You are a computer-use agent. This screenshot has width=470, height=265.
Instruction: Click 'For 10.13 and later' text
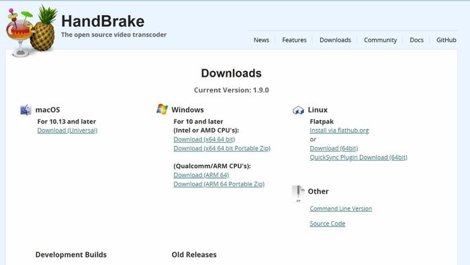[x=66, y=122]
